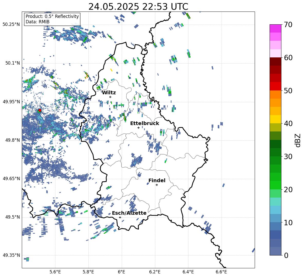
Task: Click the Esch/Alzette station cross marker
Action: coord(120,217)
